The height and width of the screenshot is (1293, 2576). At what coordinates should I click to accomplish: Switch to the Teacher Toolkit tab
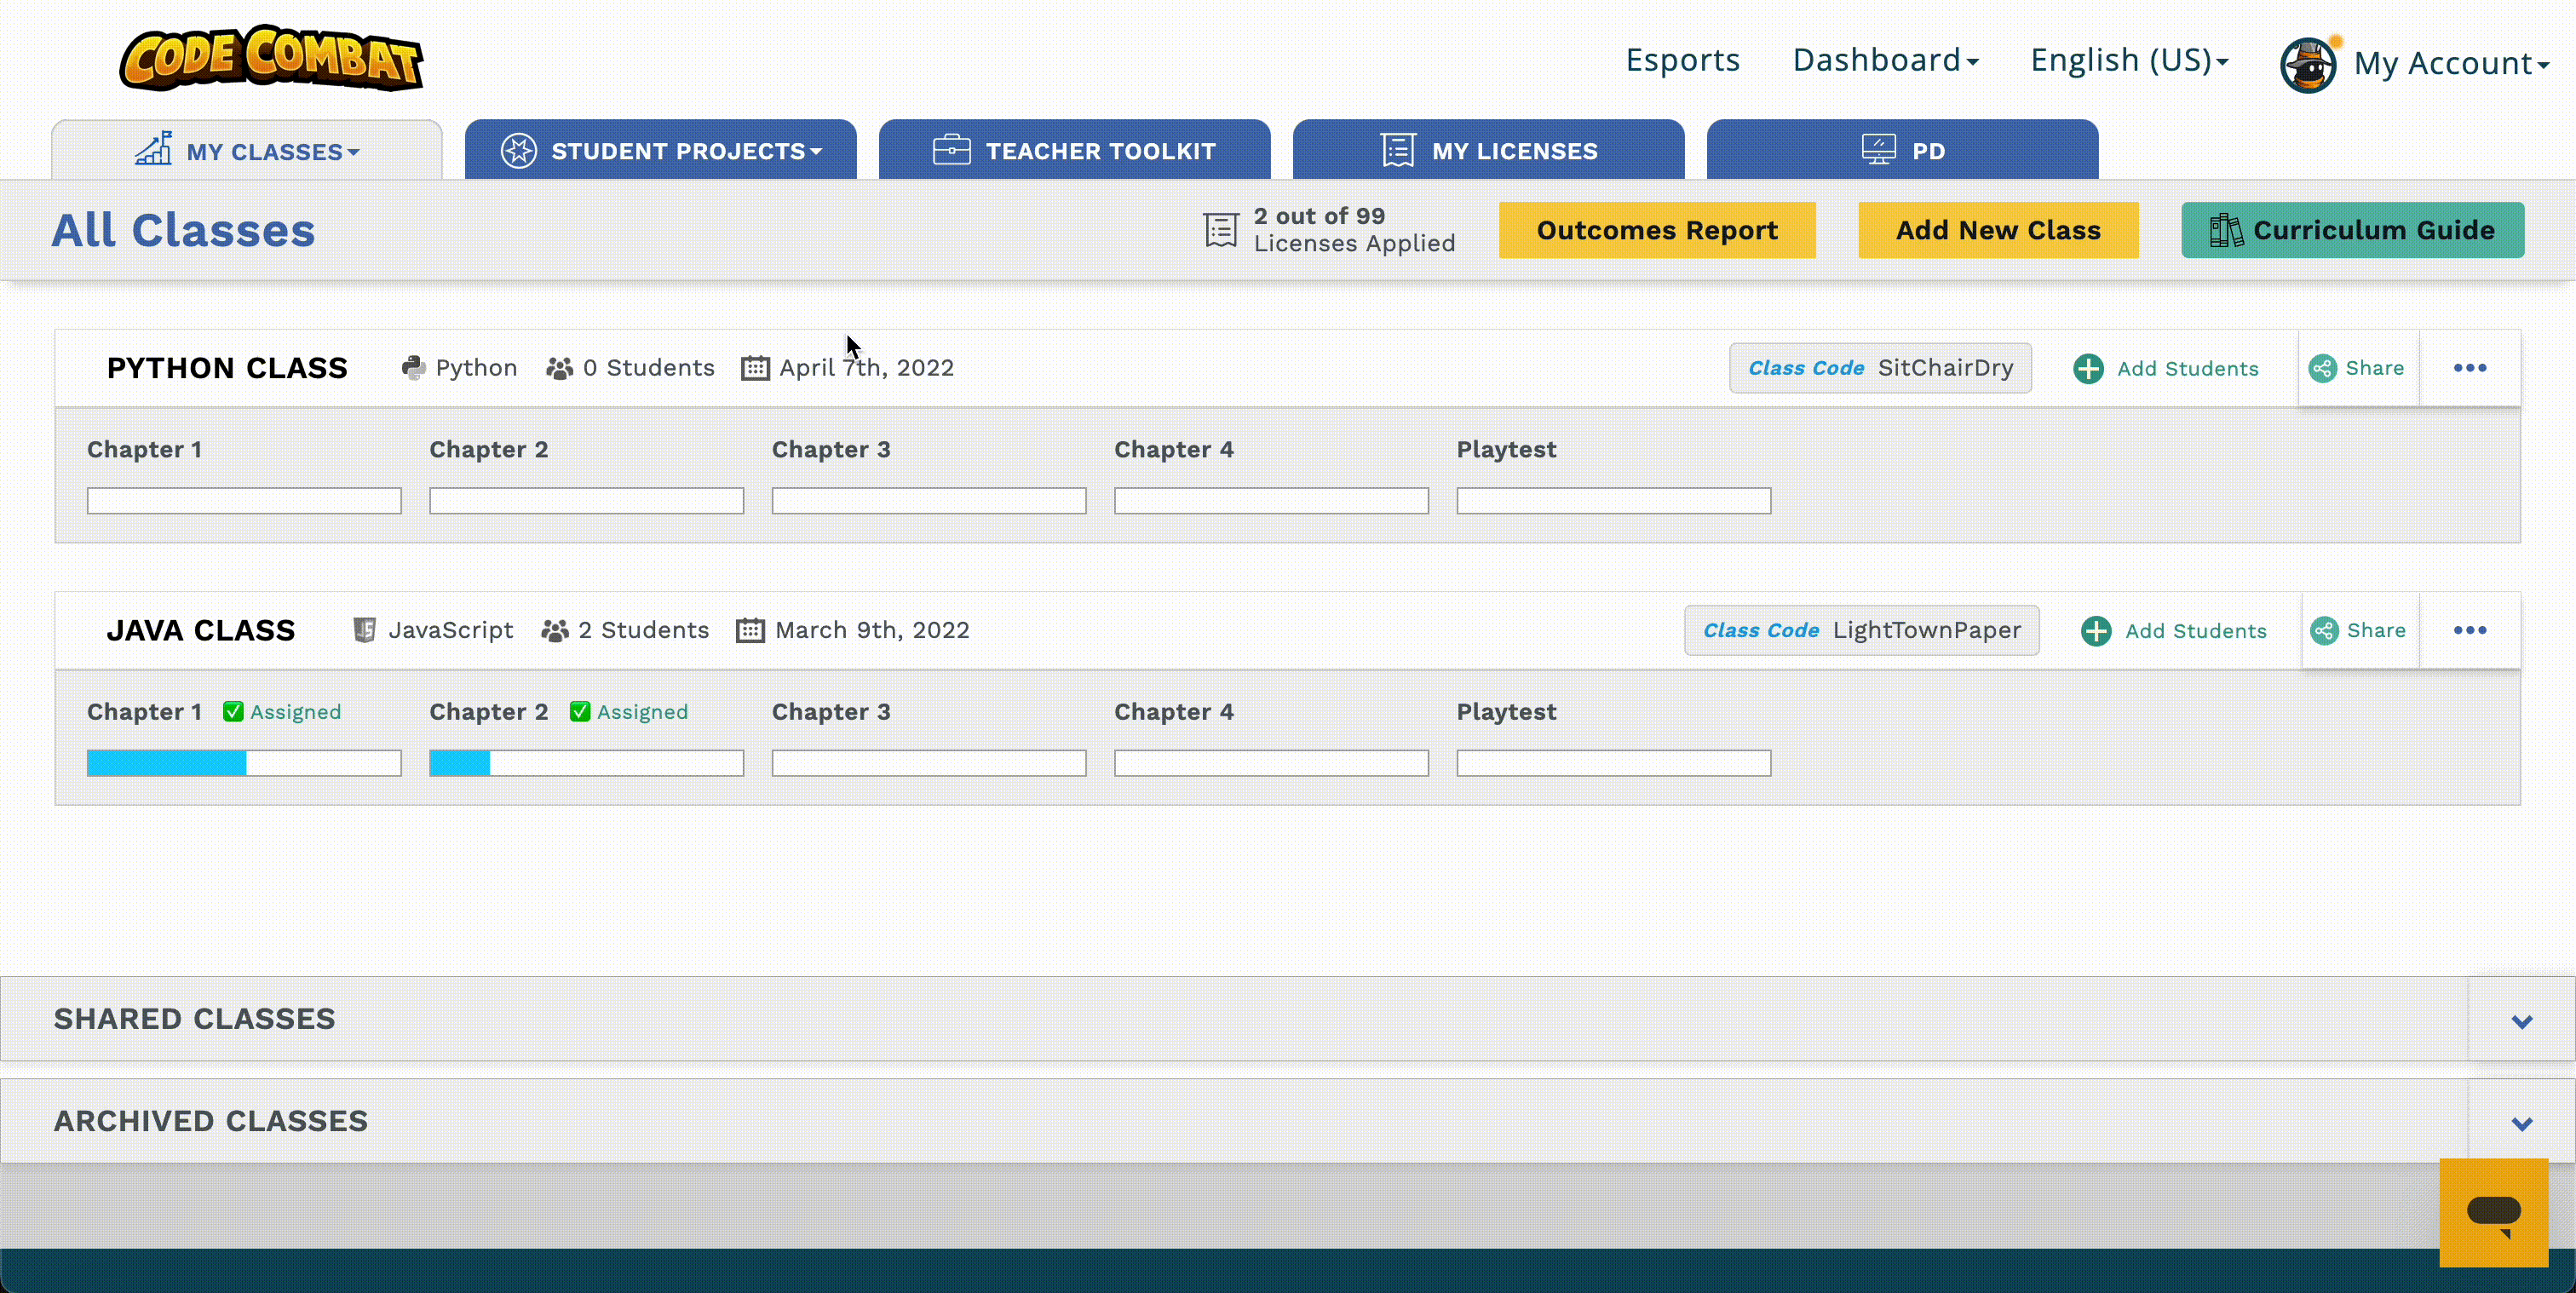(x=1074, y=151)
